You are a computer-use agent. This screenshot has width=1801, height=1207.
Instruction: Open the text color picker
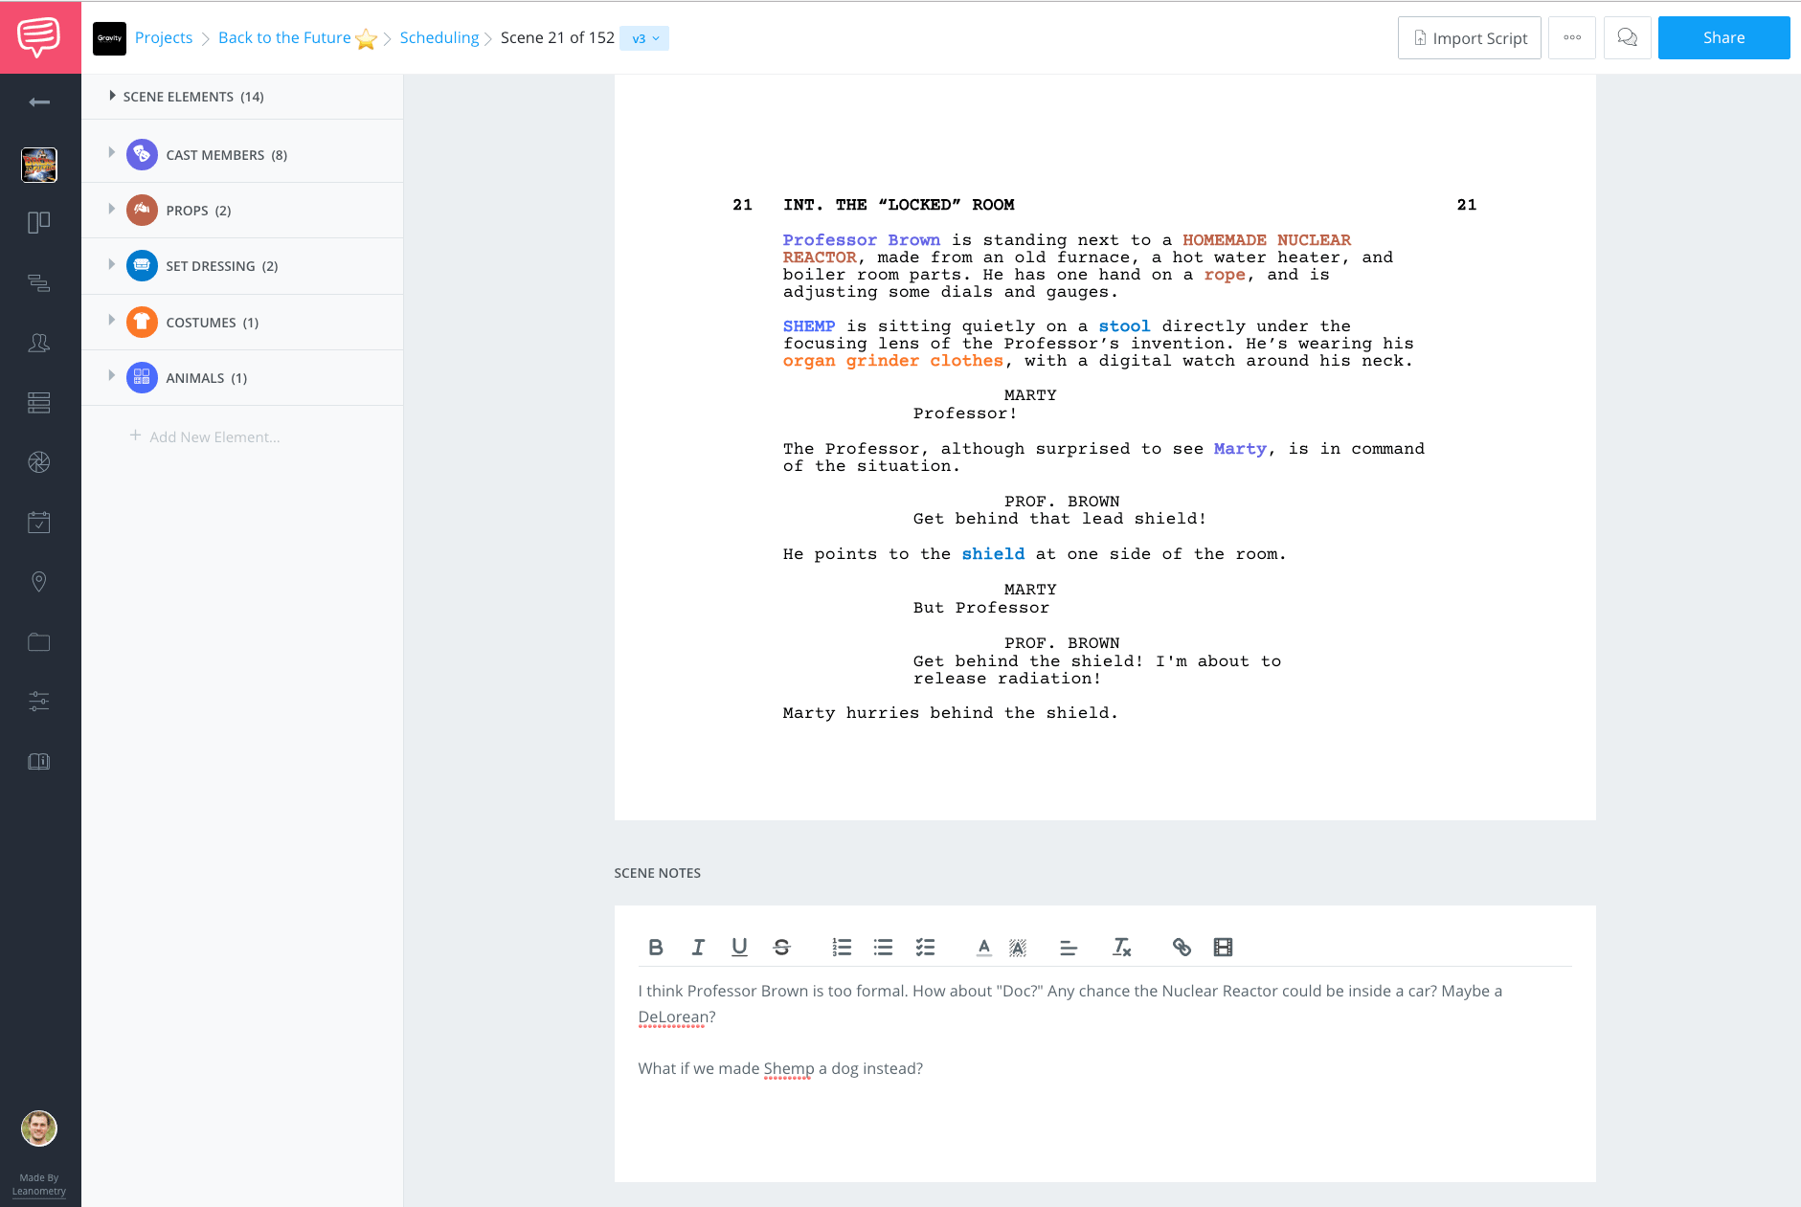tap(984, 948)
